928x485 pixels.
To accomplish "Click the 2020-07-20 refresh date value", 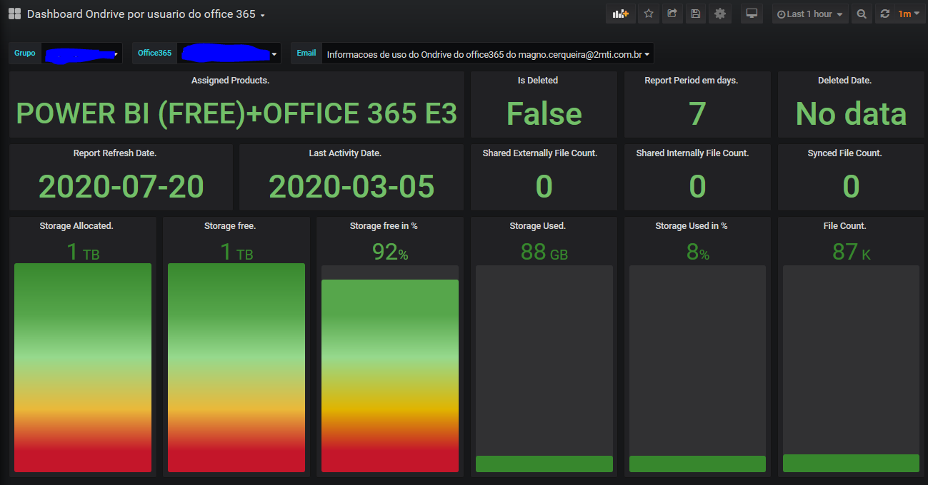I will [121, 186].
